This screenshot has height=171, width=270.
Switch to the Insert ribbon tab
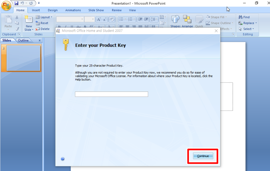tap(36, 10)
